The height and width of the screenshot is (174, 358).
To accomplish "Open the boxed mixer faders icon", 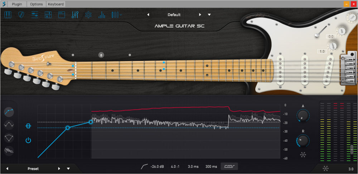I will (x=48, y=15).
